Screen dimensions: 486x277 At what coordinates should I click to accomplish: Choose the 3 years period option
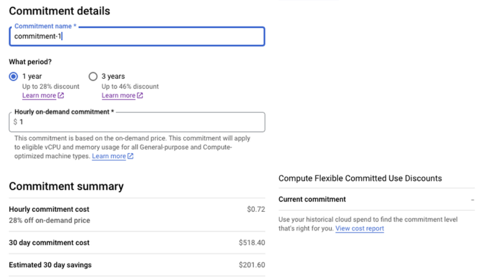(93, 76)
